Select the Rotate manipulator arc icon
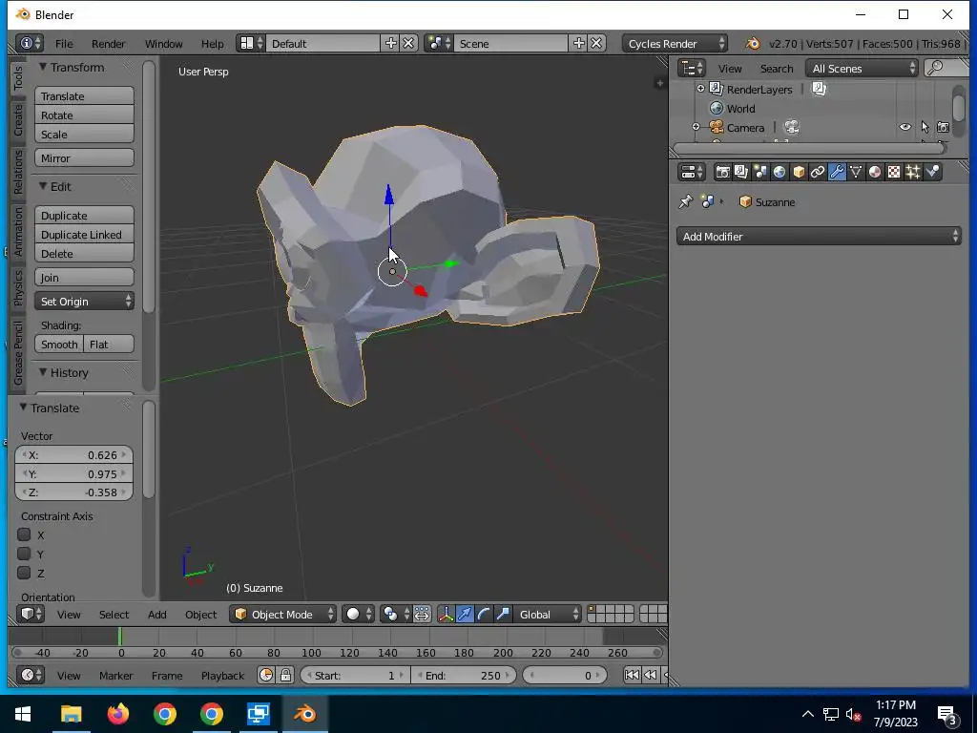Viewport: 977px width, 733px height. pos(484,615)
